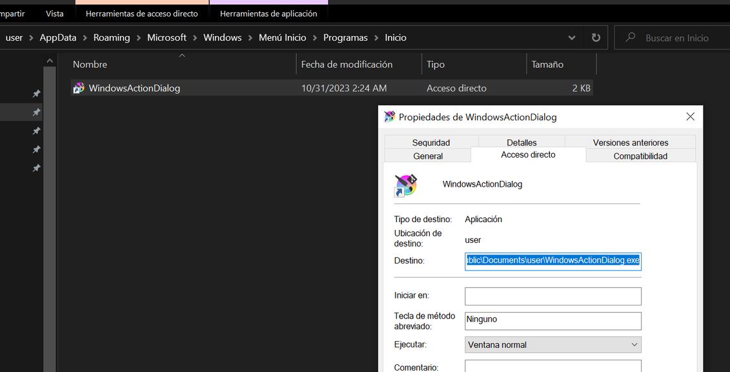This screenshot has width=730, height=372.
Task: Click the WindowsActionDialog file icon in list
Action: click(x=79, y=88)
